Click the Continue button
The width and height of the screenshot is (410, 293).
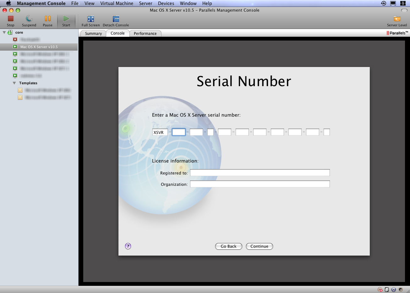(x=259, y=246)
